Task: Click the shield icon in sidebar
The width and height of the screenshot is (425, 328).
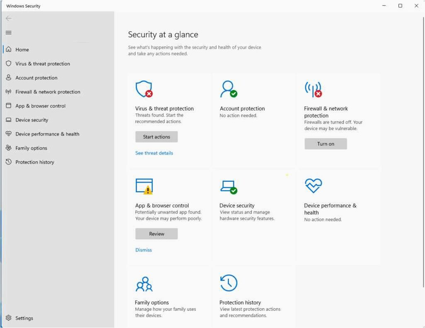Action: coord(9,64)
